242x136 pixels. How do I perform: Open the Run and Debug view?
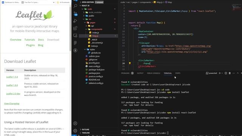click(75, 21)
